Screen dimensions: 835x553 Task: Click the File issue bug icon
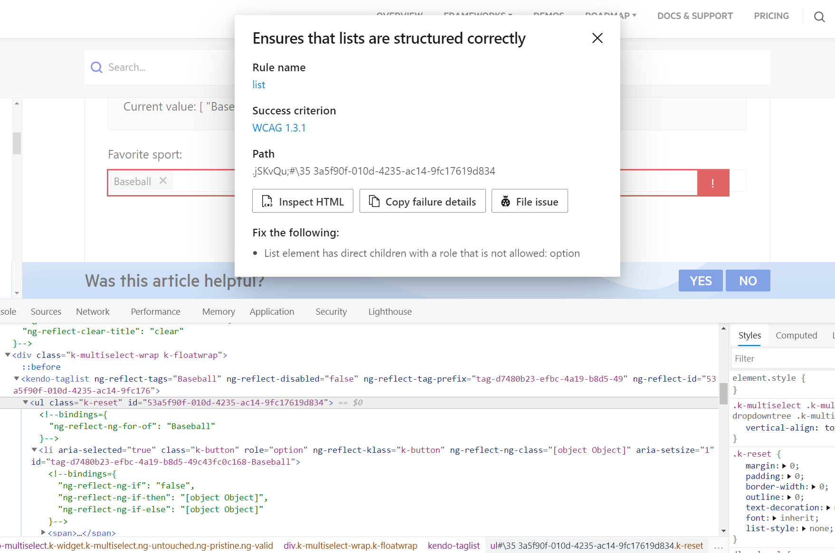[x=506, y=201]
